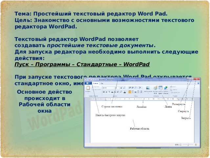
Task: Click the bulleted list icon
Action: point(136,88)
